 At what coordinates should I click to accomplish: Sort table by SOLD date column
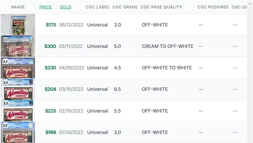click(66, 7)
